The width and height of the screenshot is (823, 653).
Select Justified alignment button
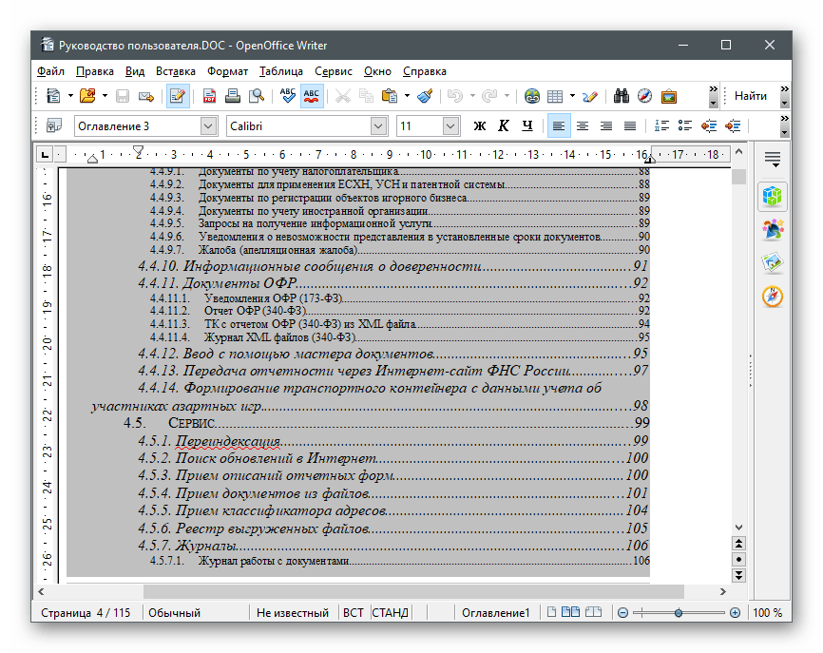click(629, 126)
